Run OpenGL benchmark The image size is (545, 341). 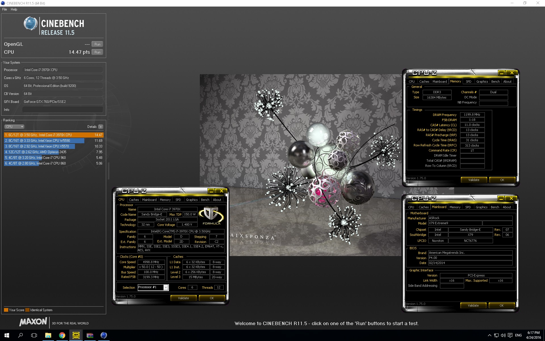97,44
